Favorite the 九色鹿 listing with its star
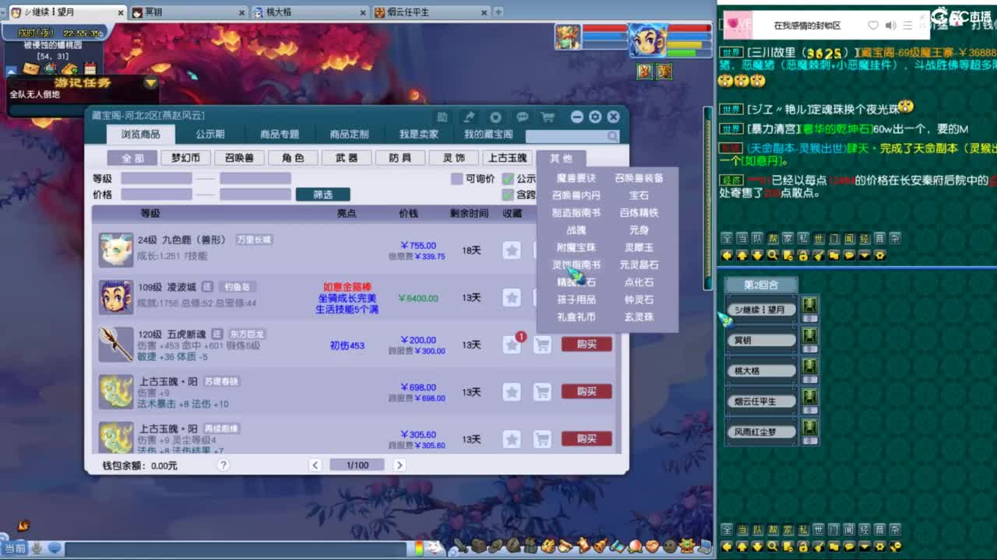The image size is (997, 560). pyautogui.click(x=512, y=250)
